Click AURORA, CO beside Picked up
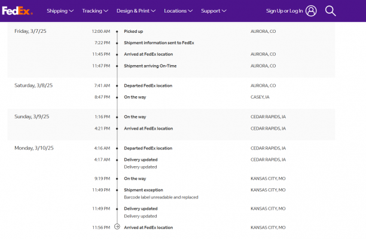This screenshot has width=366, height=239. click(x=263, y=31)
